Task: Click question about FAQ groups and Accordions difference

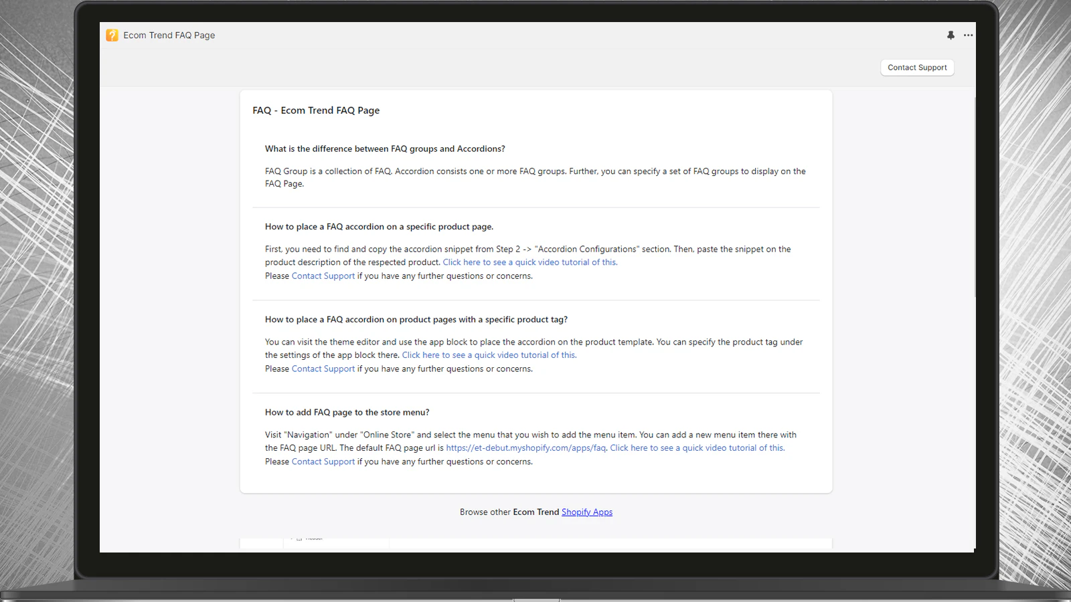Action: (x=385, y=148)
